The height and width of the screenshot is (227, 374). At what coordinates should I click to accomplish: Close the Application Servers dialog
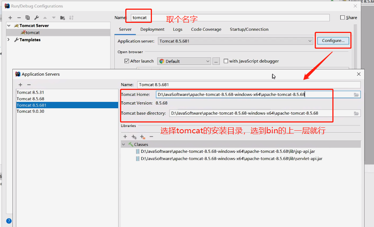coord(359,74)
